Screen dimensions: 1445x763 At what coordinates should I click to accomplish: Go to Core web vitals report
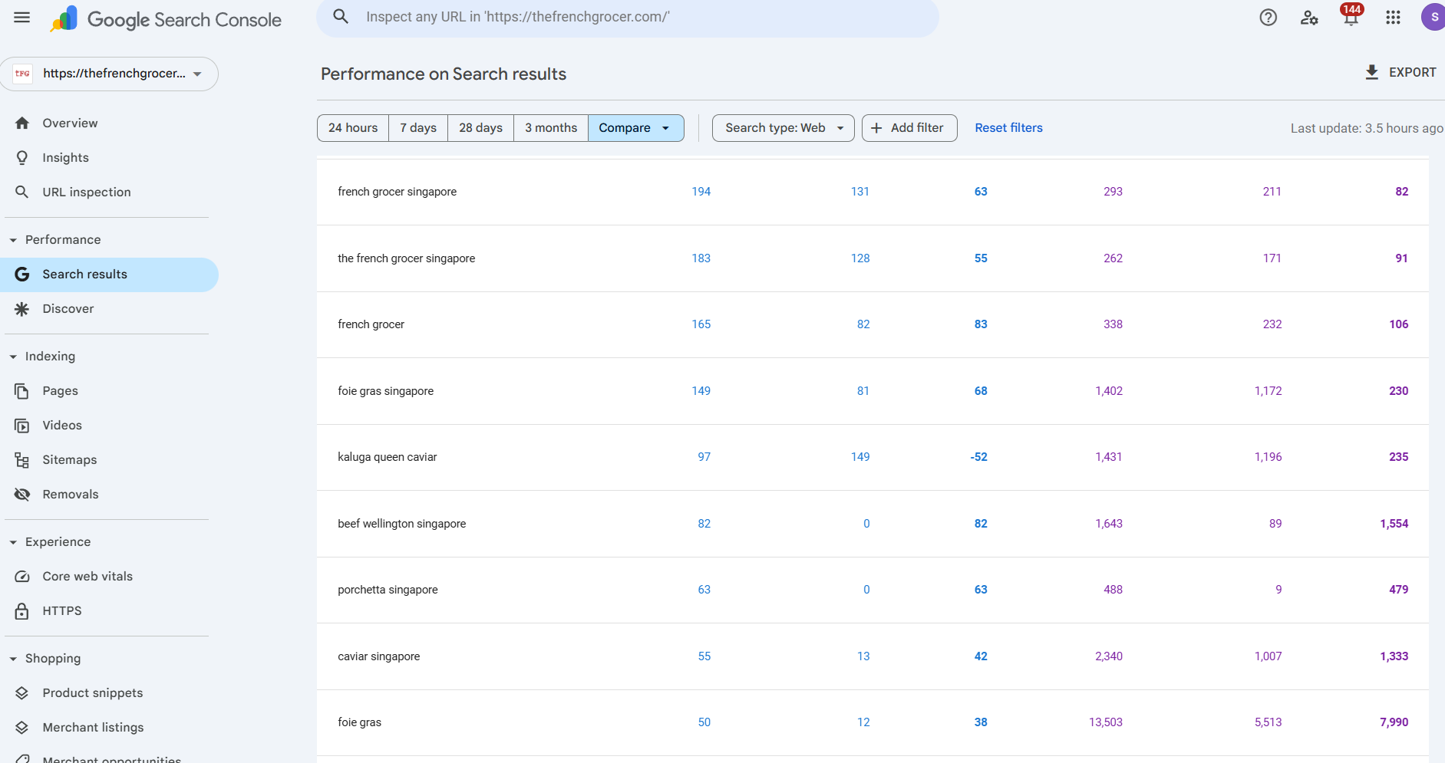(87, 577)
